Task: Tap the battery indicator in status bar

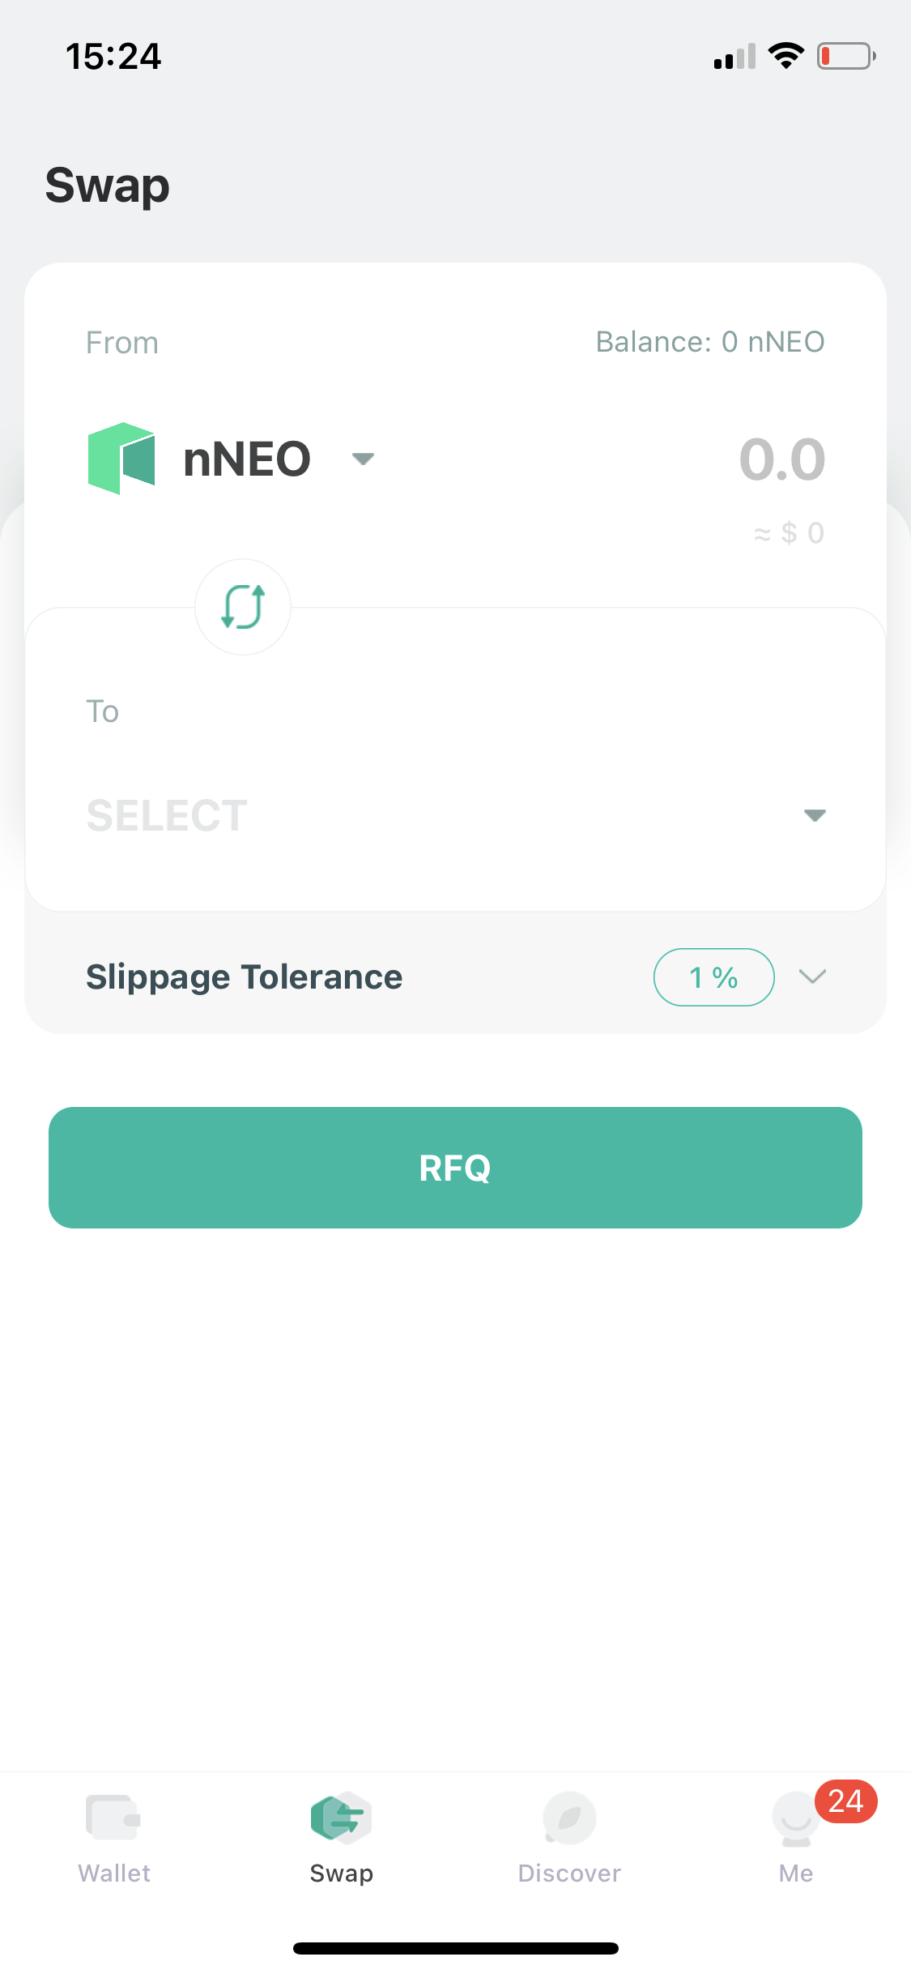Action: pyautogui.click(x=845, y=56)
